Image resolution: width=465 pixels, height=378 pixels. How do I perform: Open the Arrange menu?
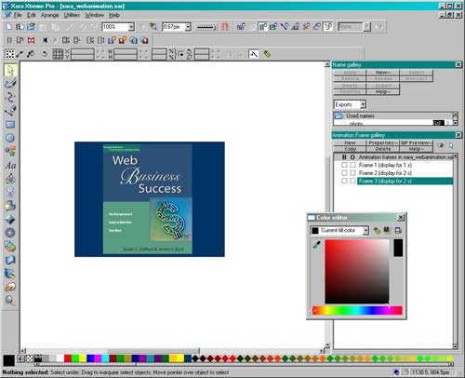tap(49, 15)
